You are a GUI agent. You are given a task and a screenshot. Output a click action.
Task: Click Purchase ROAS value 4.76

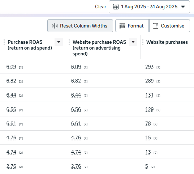[11, 138]
